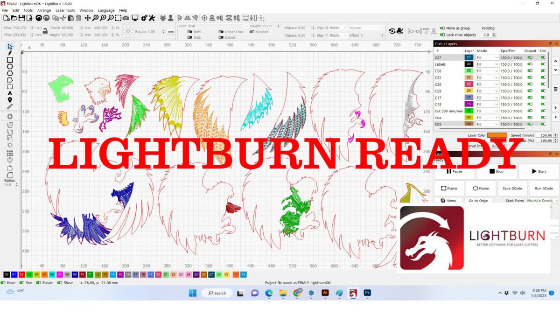Select the Draw Lines pencil tool
560x315 pixels.
[x=10, y=53]
